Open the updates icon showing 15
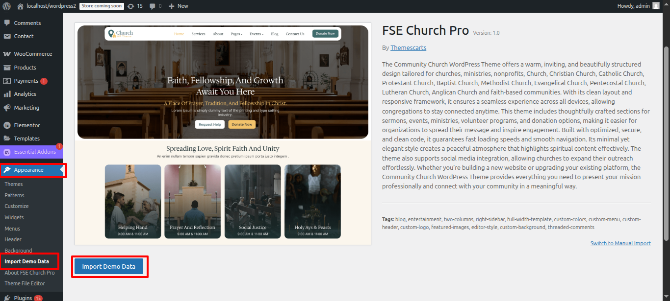This screenshot has height=301, width=670. 130,6
